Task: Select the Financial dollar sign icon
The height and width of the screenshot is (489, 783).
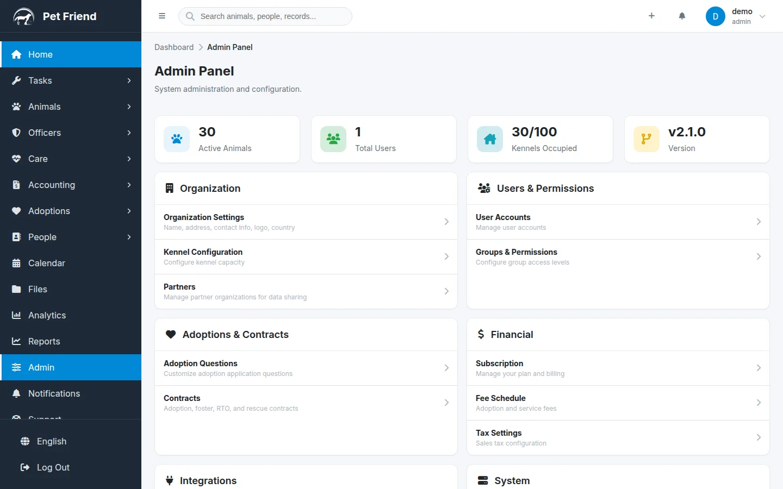Action: [481, 334]
